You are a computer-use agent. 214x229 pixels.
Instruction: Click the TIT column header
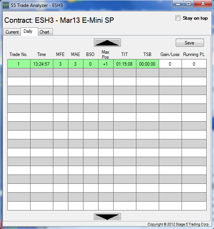124,54
